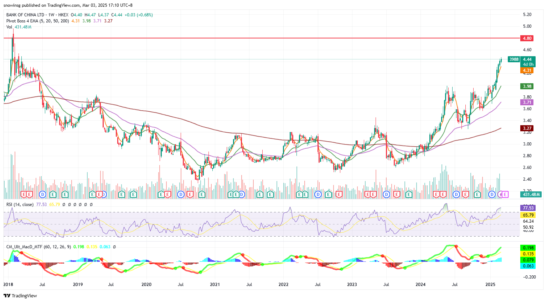Click the cyan 0.063 MACD axis label
Screen dimensions: 547x302
click(x=528, y=266)
